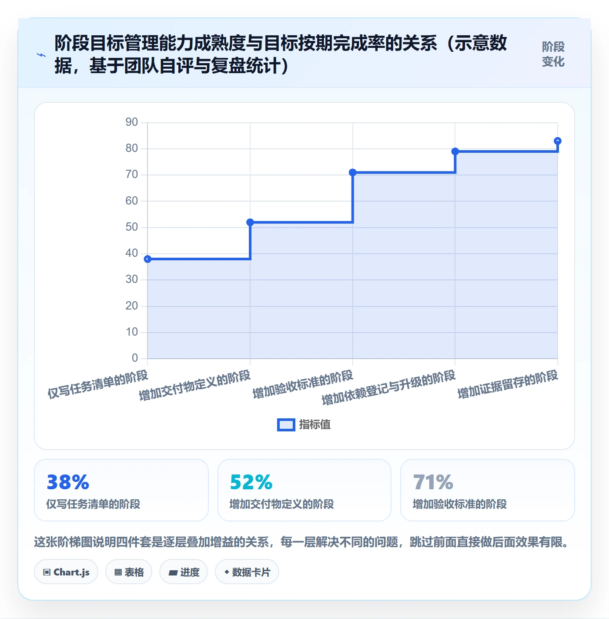The width and height of the screenshot is (609, 619).
Task: Open the 38% stat card
Action: click(121, 490)
